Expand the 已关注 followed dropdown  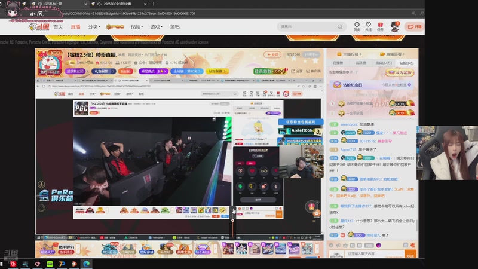(311, 54)
